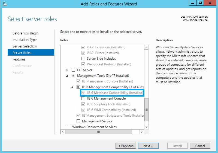Maximize the wizard window
Viewport: 218px width, 153px height.
coord(200,3)
